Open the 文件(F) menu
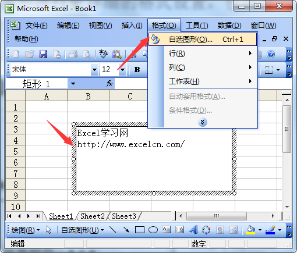297x253 pixels. coord(37,26)
